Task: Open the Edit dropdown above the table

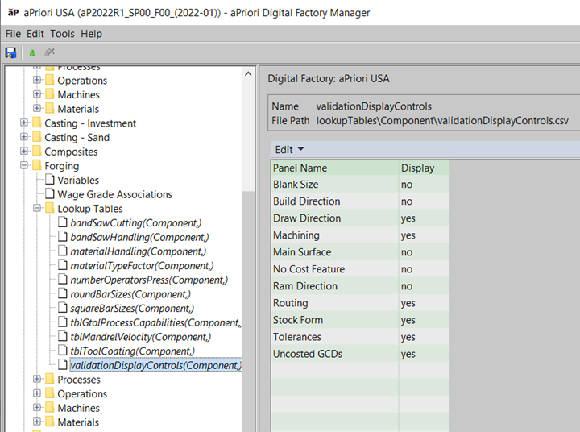Action: click(289, 150)
